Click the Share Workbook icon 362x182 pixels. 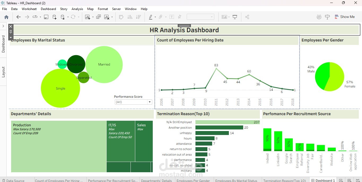247,17
